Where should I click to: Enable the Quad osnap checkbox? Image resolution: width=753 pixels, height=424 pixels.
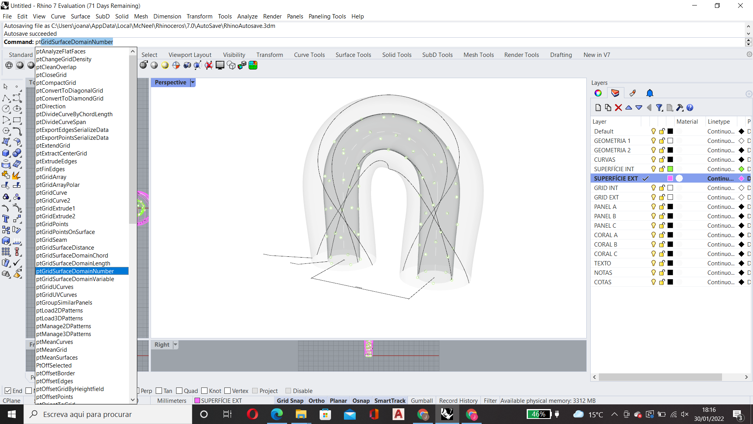tap(179, 391)
